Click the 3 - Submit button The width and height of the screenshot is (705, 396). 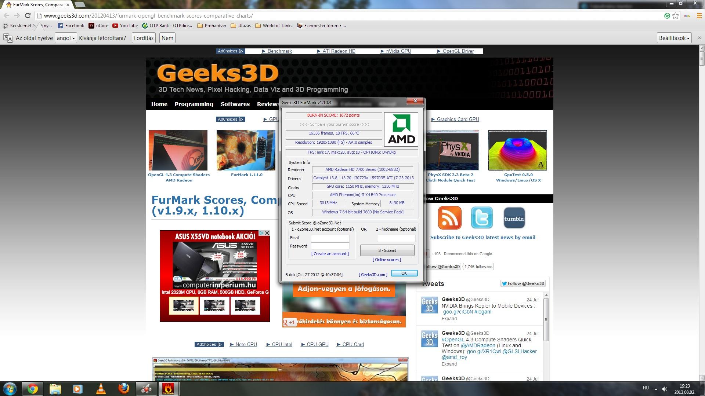[x=387, y=250]
